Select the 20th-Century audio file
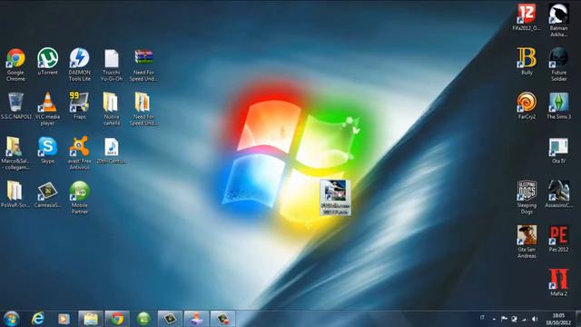 111,150
